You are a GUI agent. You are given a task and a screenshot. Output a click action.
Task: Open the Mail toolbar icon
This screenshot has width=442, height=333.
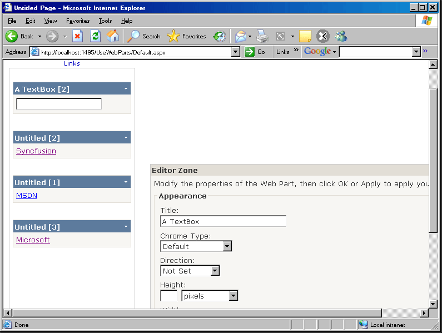[x=240, y=36]
